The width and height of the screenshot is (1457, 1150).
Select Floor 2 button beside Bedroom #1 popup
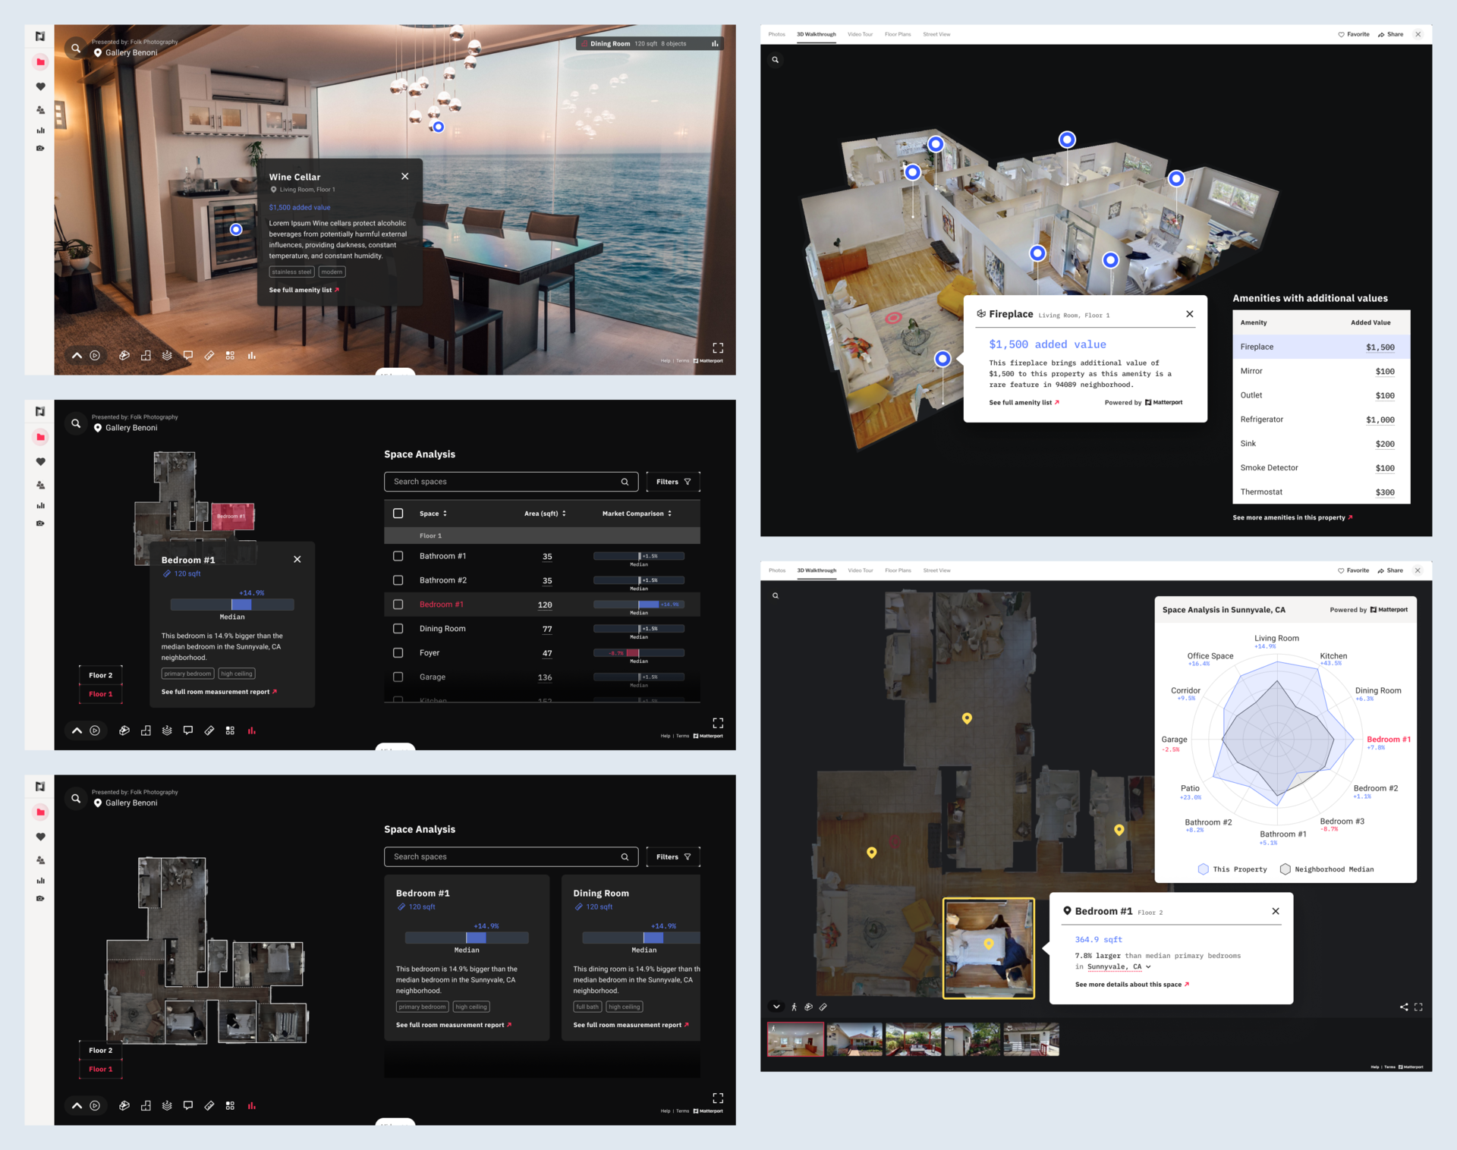point(100,675)
